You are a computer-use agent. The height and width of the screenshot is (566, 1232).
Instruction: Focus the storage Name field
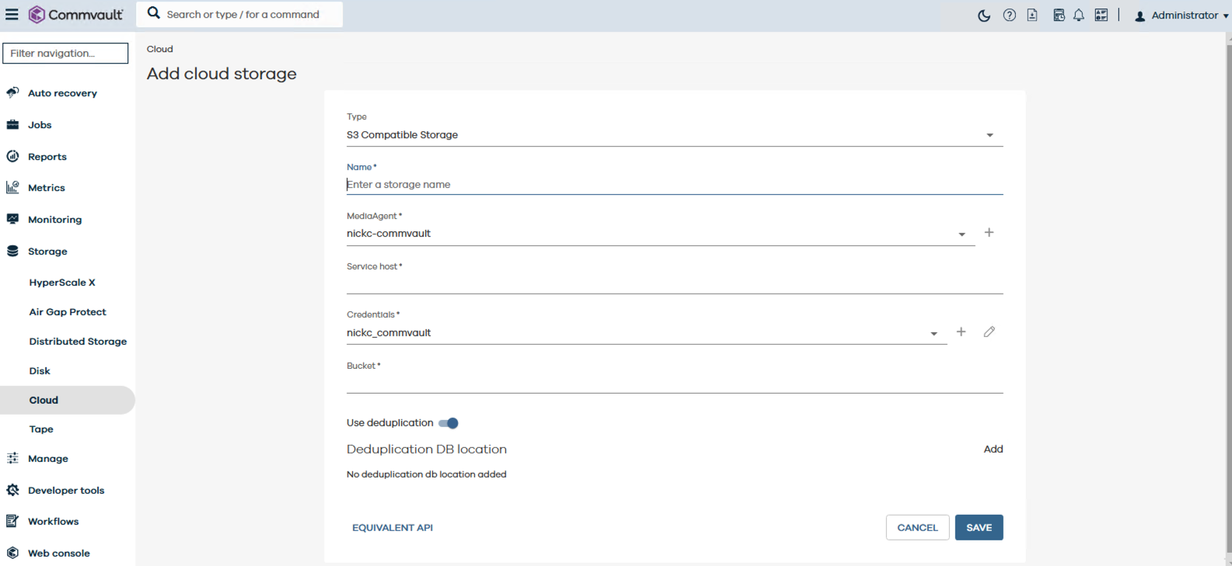[x=675, y=185]
